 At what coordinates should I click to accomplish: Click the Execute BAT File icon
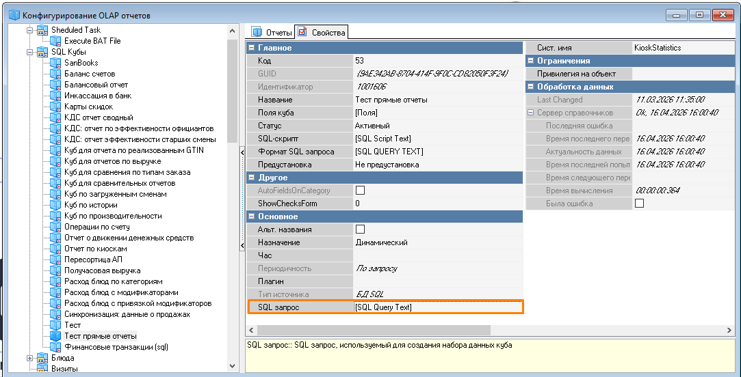click(x=55, y=41)
